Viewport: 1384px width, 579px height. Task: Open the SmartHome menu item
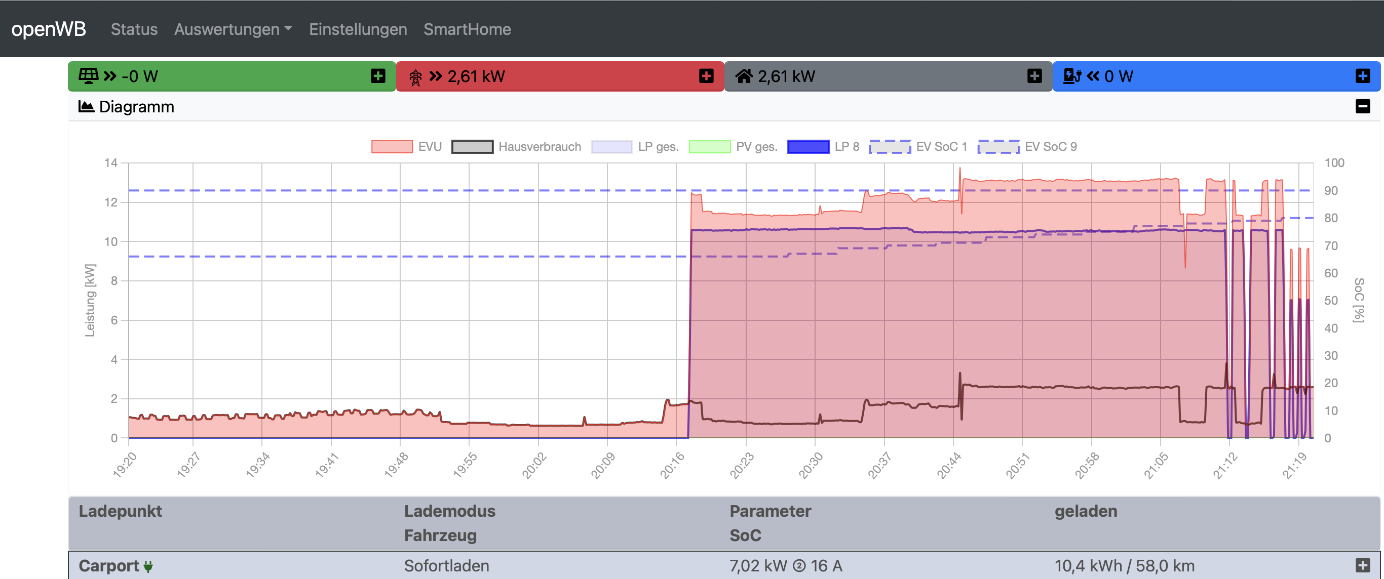tap(467, 29)
